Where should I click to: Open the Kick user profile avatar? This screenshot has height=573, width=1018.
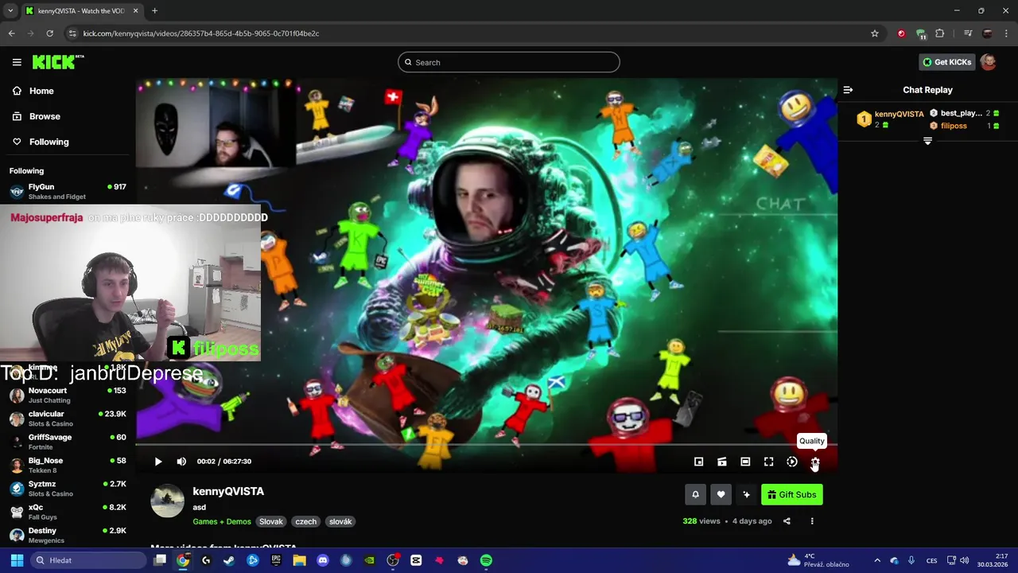click(989, 62)
